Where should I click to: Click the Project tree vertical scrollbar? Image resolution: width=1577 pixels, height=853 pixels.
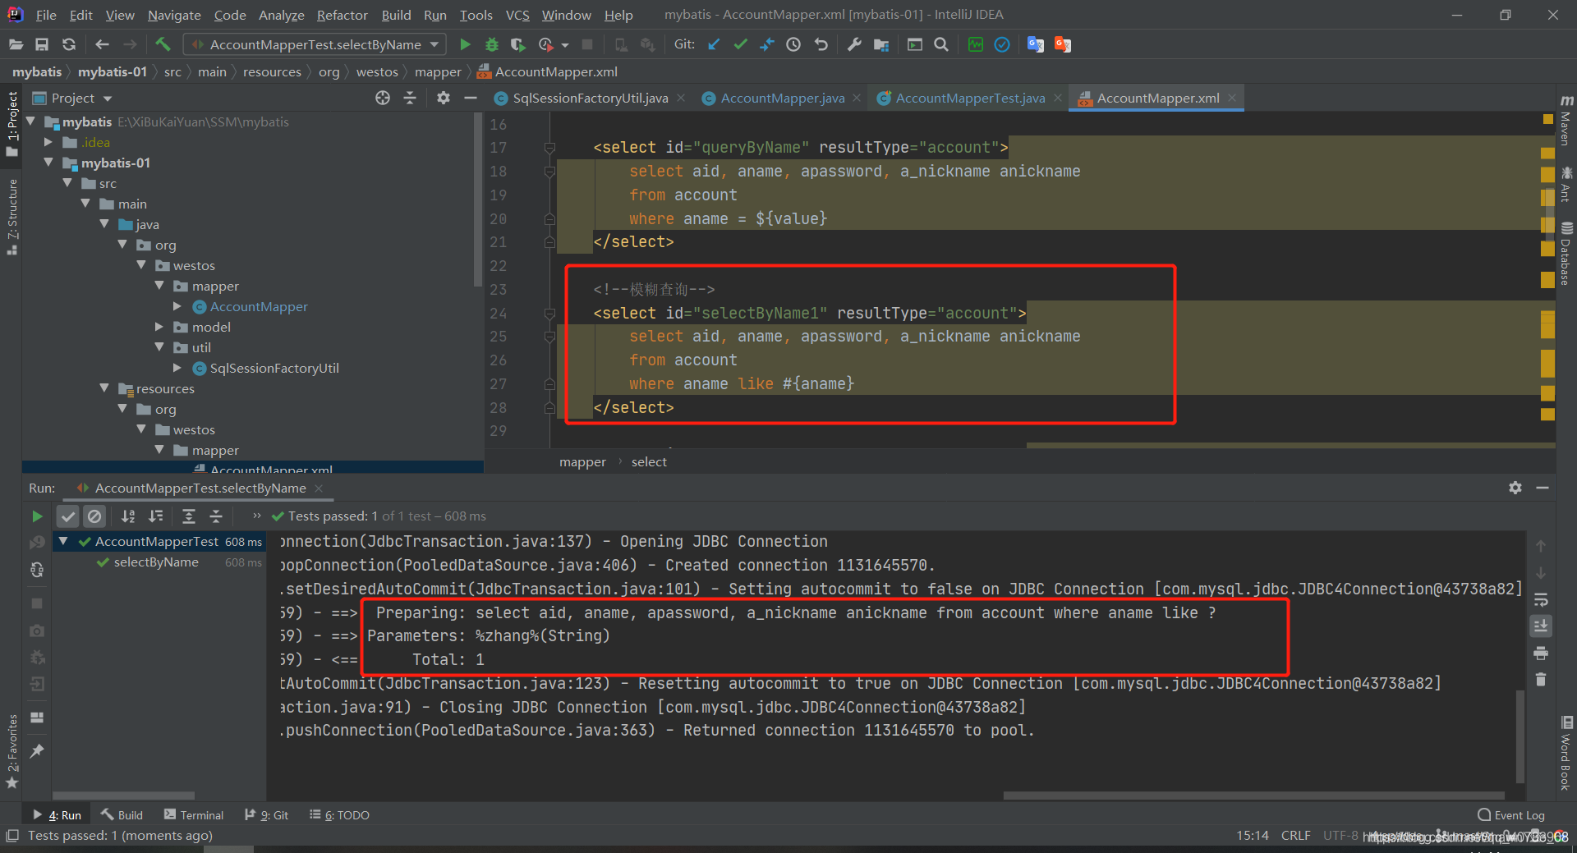(478, 200)
